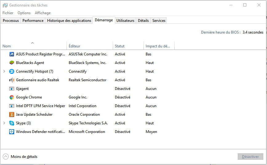Click the Gjagent generic app icon
This screenshot has height=165, width=267.
coord(12,89)
